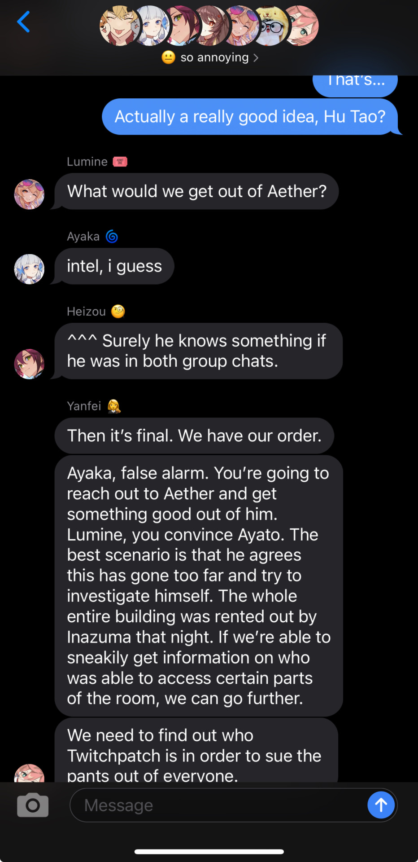The height and width of the screenshot is (862, 418).
Task: Tap Ayaka's profile picture beside her message
Action: pos(30,269)
